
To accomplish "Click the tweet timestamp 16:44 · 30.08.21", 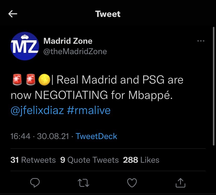I will pyautogui.click(x=40, y=136).
